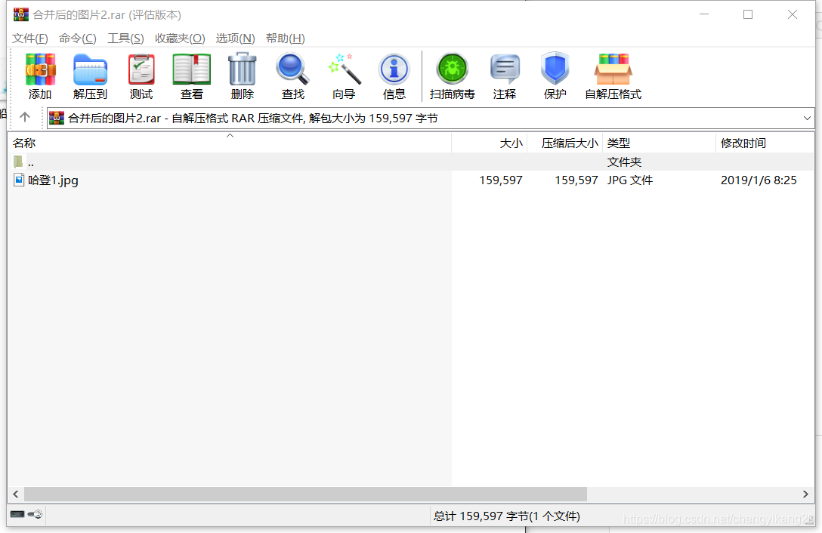Select the parent folder ".." icon
This screenshot has height=533, width=822.
point(18,162)
